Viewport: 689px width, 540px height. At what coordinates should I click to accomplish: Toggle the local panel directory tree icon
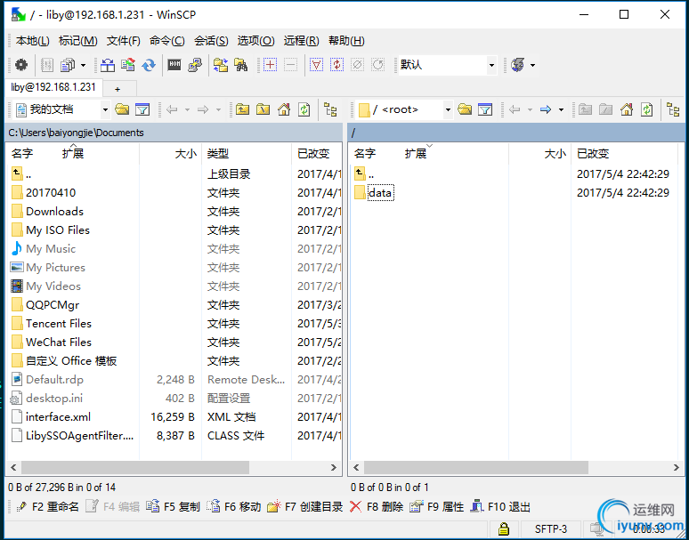click(x=330, y=109)
